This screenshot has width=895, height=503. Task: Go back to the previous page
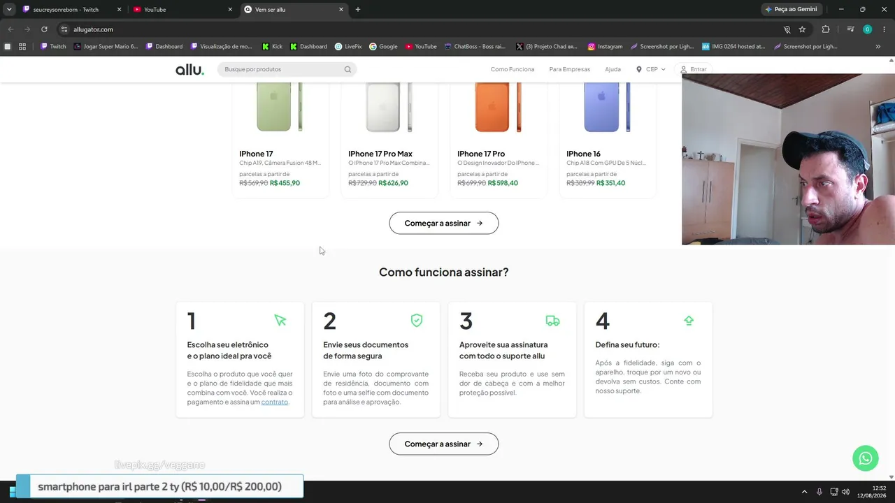[x=10, y=29]
